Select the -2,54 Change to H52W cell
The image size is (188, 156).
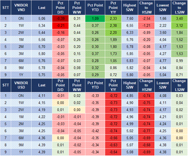[x=146, y=19]
